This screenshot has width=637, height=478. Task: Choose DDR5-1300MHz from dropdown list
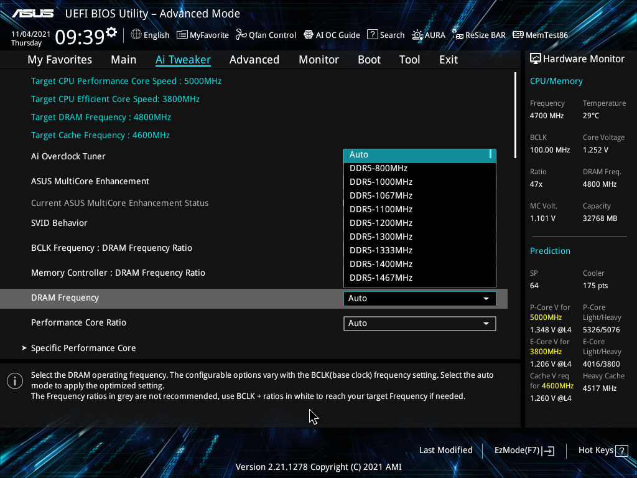point(420,237)
